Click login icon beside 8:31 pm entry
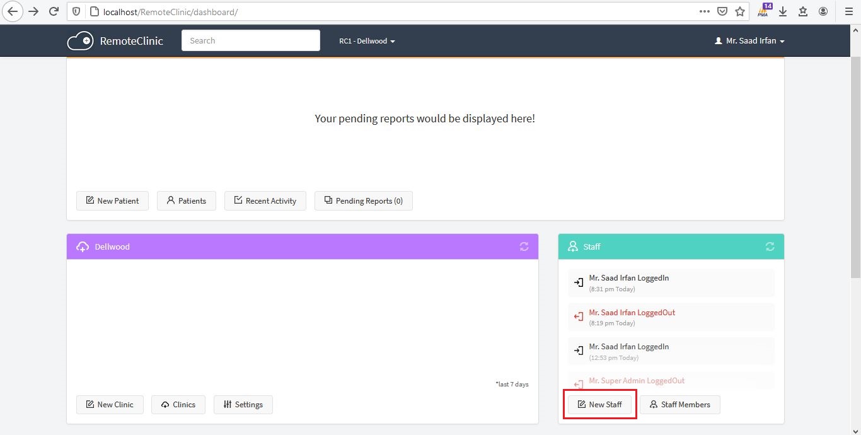Screen dimensions: 861x435 click(x=578, y=282)
